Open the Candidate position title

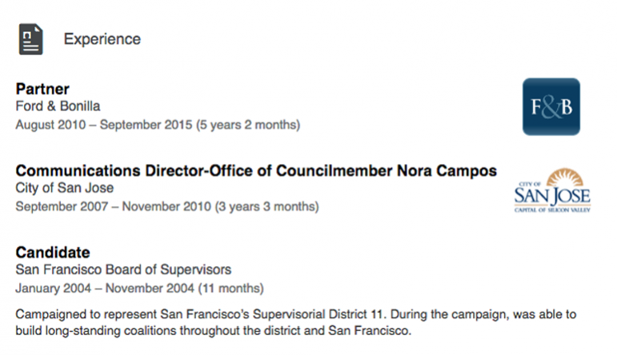point(53,253)
